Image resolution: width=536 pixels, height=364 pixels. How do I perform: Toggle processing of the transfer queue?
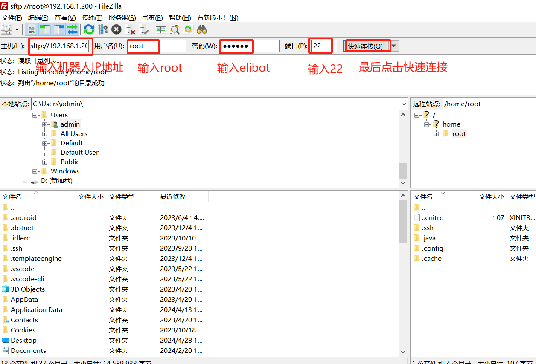103,29
